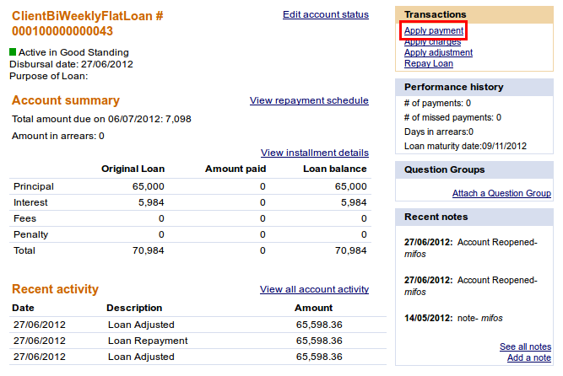This screenshot has width=563, height=376.
Task: Click the Recent activity heading
Action: [55, 289]
